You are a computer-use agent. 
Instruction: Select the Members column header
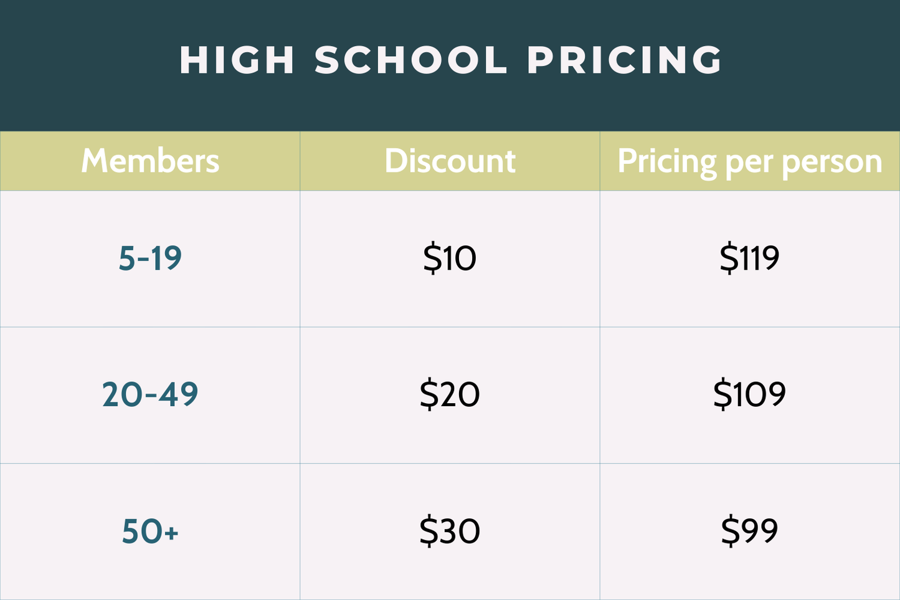[x=150, y=161]
